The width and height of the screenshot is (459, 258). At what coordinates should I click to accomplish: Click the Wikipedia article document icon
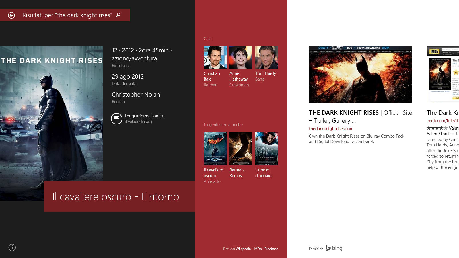(116, 119)
